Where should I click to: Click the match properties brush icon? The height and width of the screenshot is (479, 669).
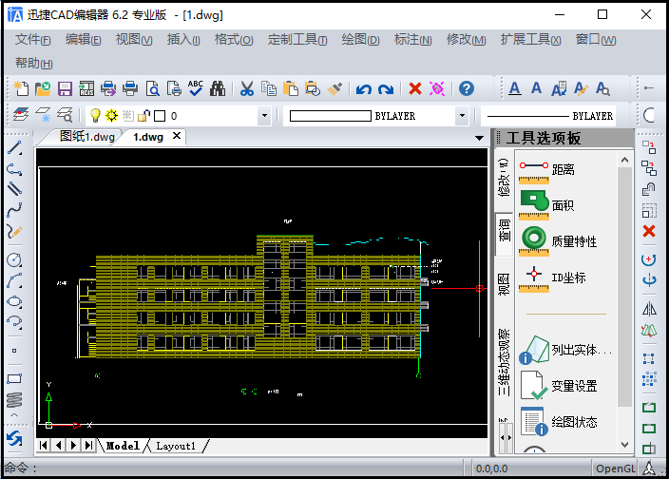click(334, 88)
